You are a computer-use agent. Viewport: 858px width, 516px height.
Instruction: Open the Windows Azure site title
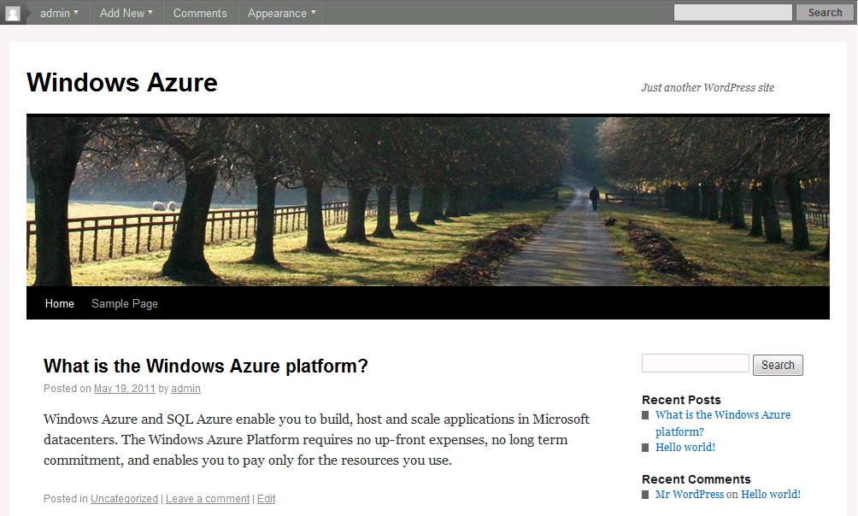(122, 83)
